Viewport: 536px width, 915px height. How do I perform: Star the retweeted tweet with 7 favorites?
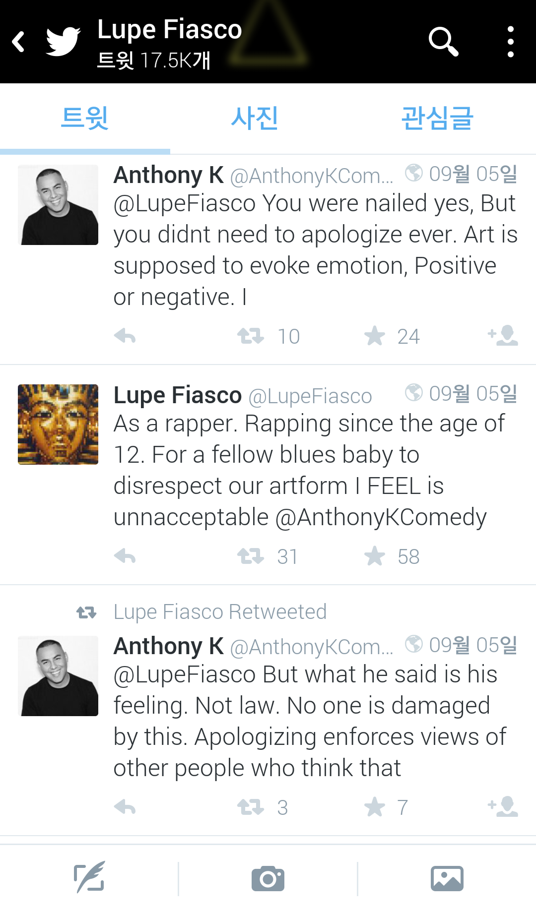[375, 807]
